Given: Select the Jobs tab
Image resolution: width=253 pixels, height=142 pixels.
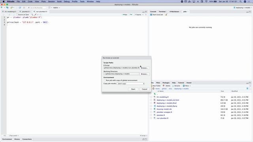Looking at the screenshot, I should 185,11.
